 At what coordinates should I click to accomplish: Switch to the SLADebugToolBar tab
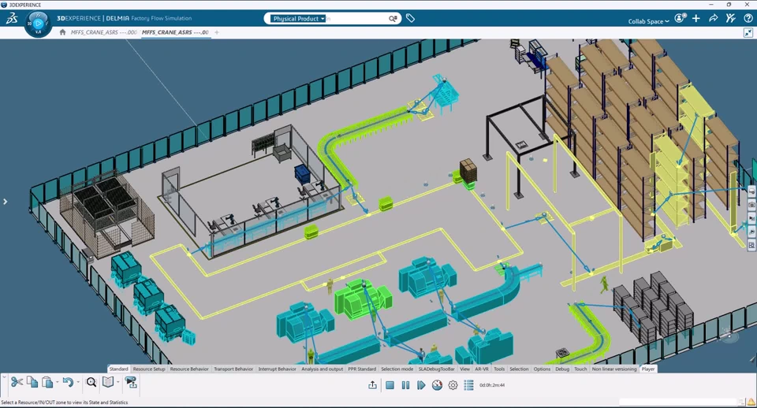point(436,369)
